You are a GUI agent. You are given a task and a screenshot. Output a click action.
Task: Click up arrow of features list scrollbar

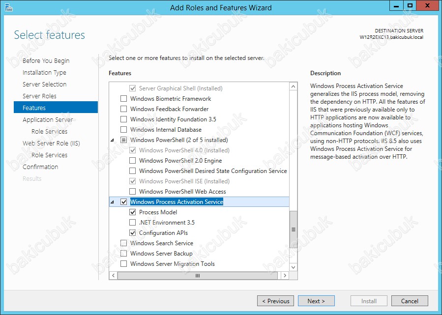pos(294,86)
